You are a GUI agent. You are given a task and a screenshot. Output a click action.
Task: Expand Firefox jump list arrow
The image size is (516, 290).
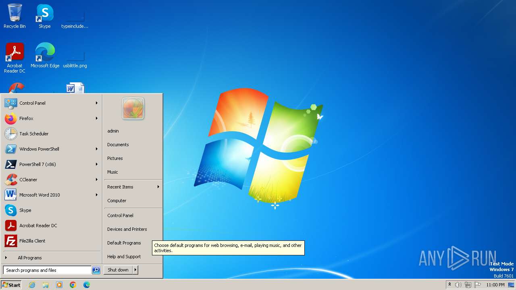pyautogui.click(x=97, y=118)
